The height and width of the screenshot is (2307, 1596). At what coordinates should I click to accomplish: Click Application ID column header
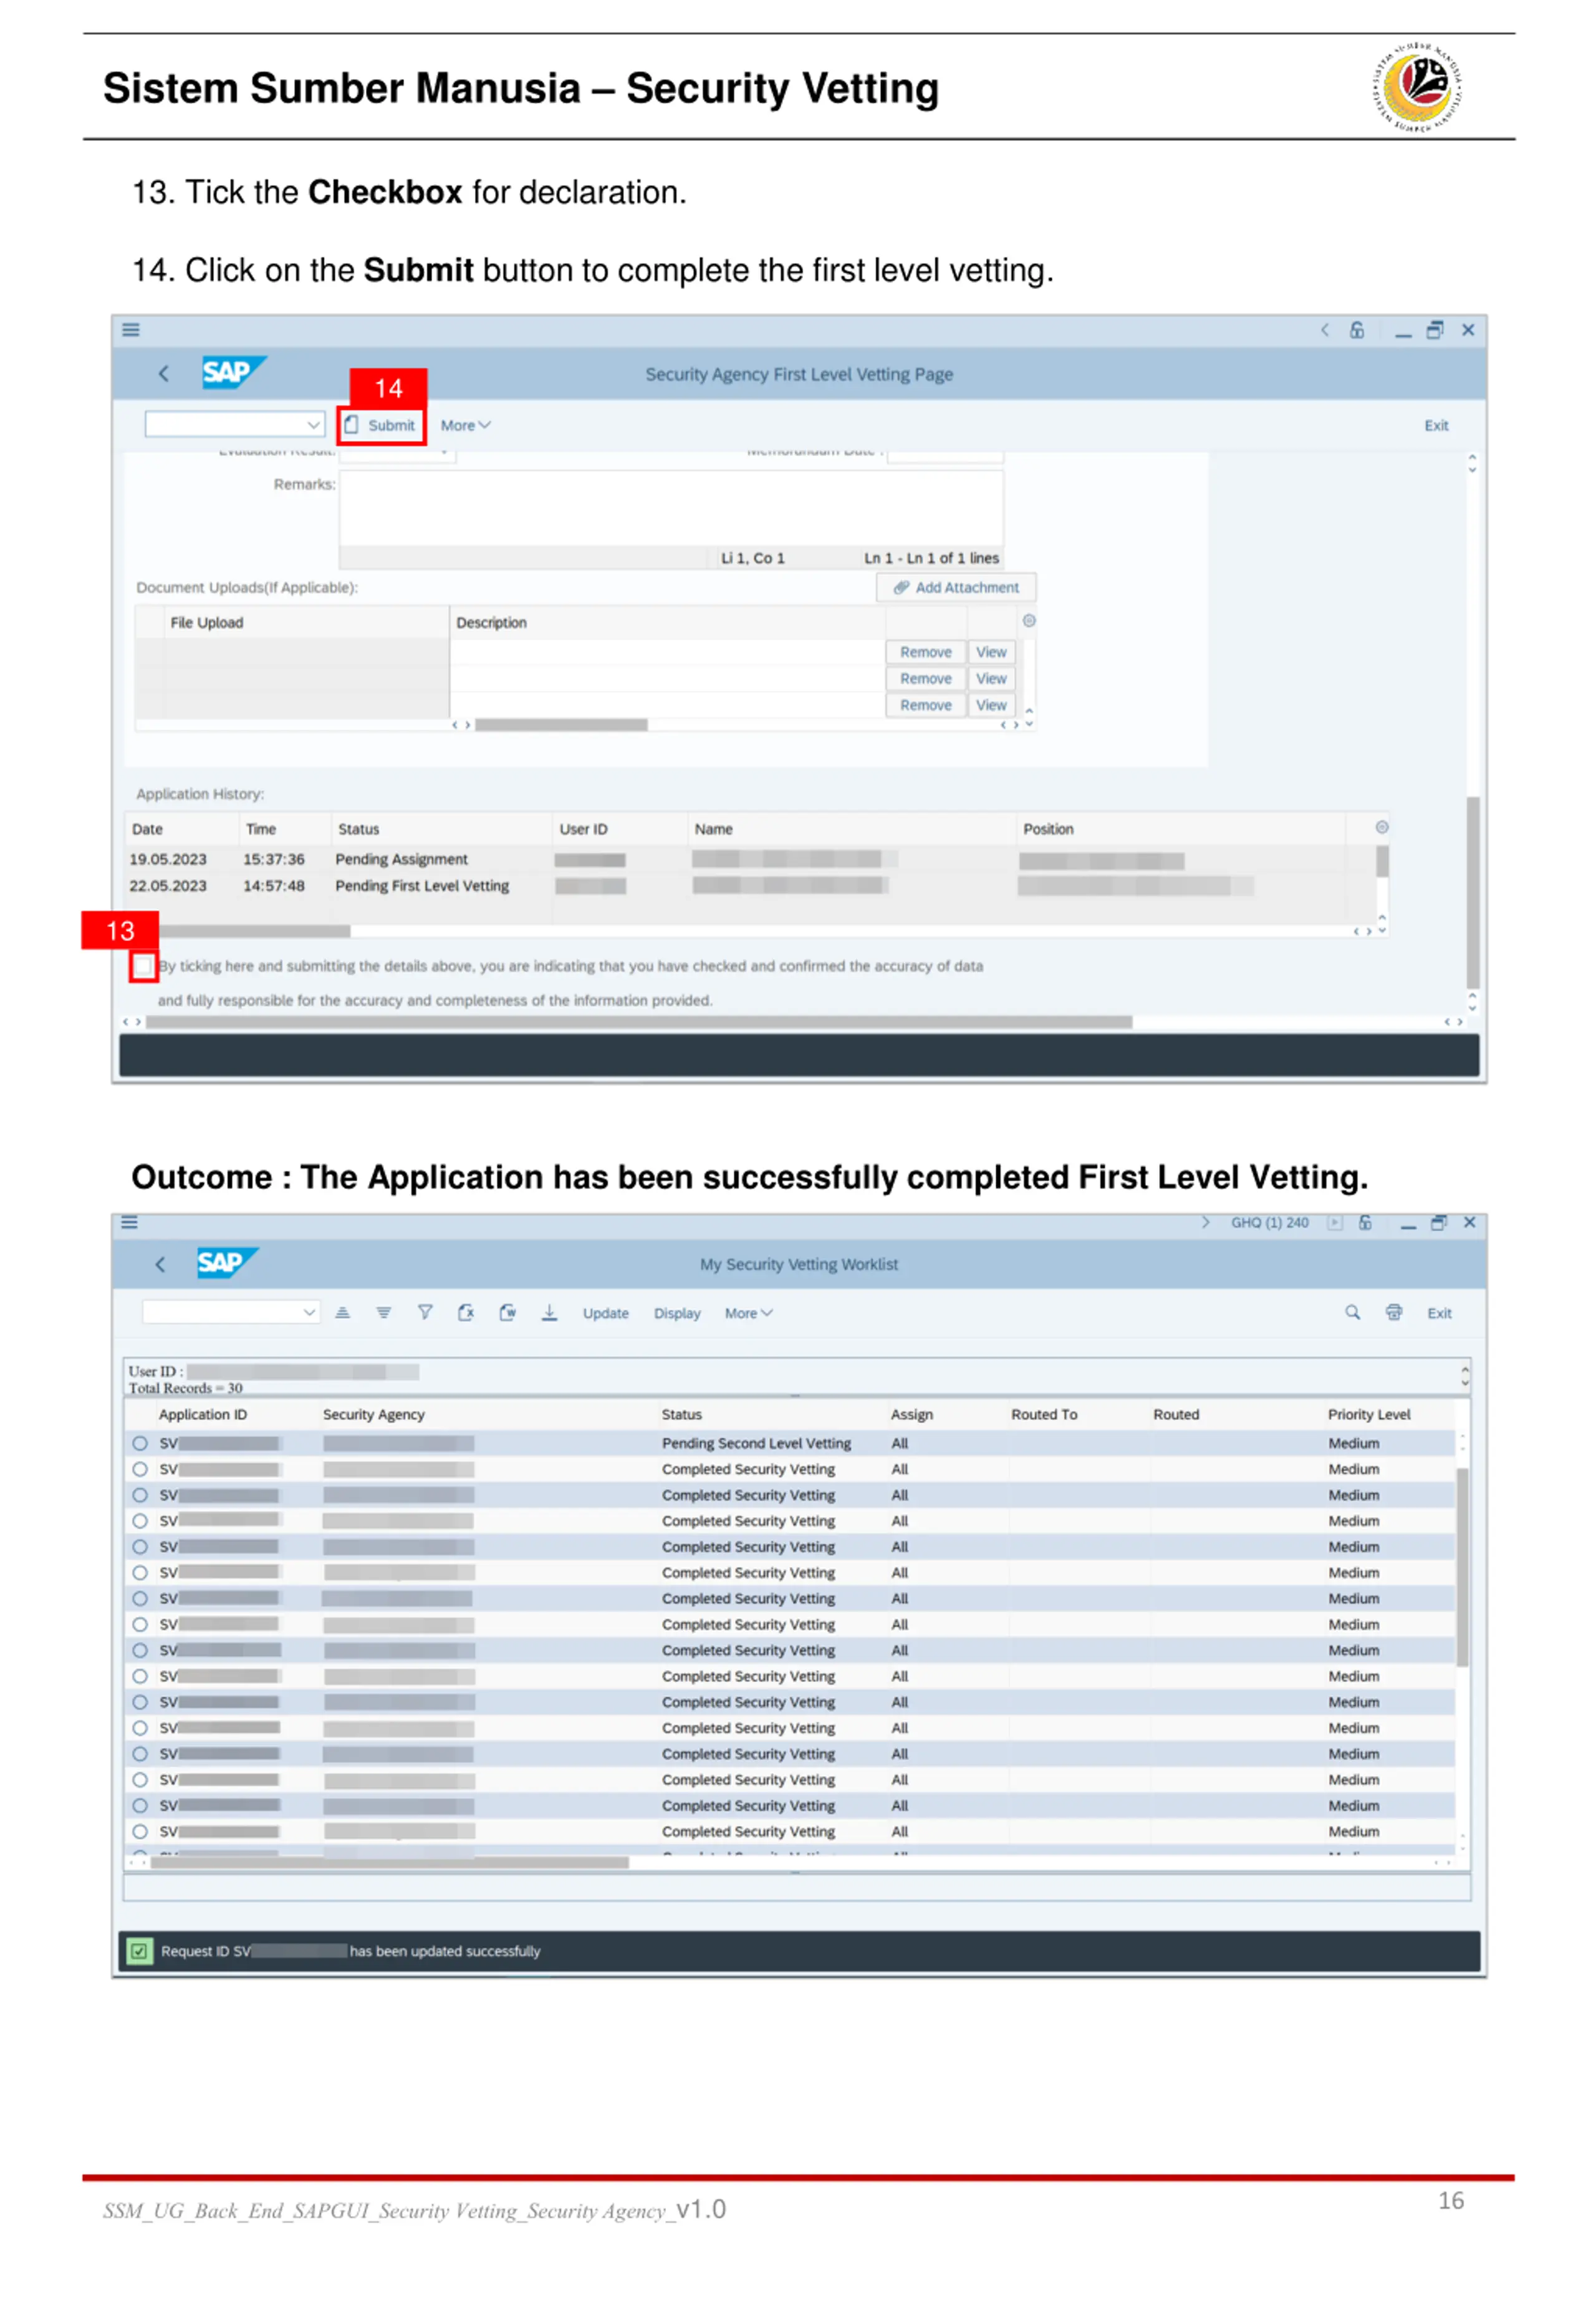pyautogui.click(x=203, y=1414)
